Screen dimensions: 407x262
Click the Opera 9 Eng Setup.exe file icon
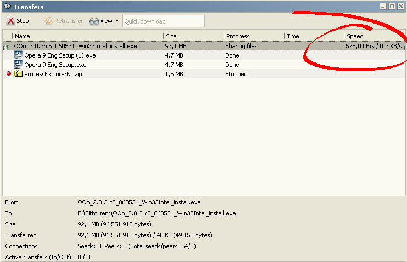pyautogui.click(x=19, y=64)
